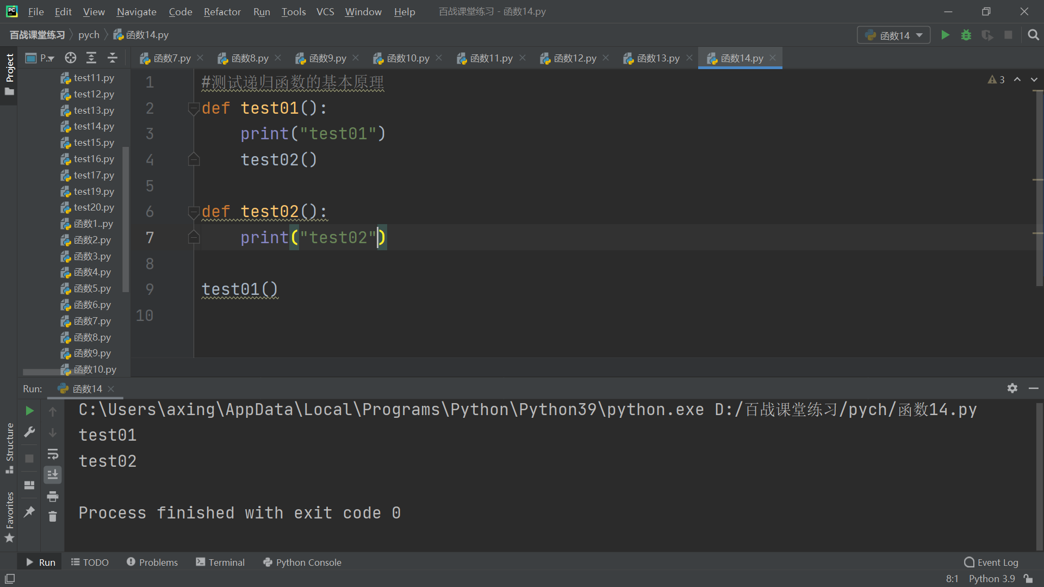The image size is (1044, 587).
Task: Go up the stack trace arrow
Action: (x=53, y=412)
